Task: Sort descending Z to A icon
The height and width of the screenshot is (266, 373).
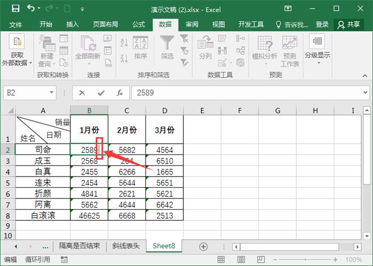Action: tap(124, 59)
